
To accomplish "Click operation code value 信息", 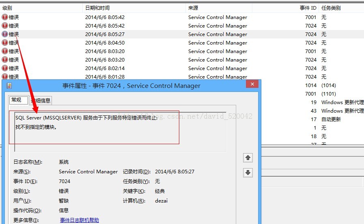I will click(64, 210).
